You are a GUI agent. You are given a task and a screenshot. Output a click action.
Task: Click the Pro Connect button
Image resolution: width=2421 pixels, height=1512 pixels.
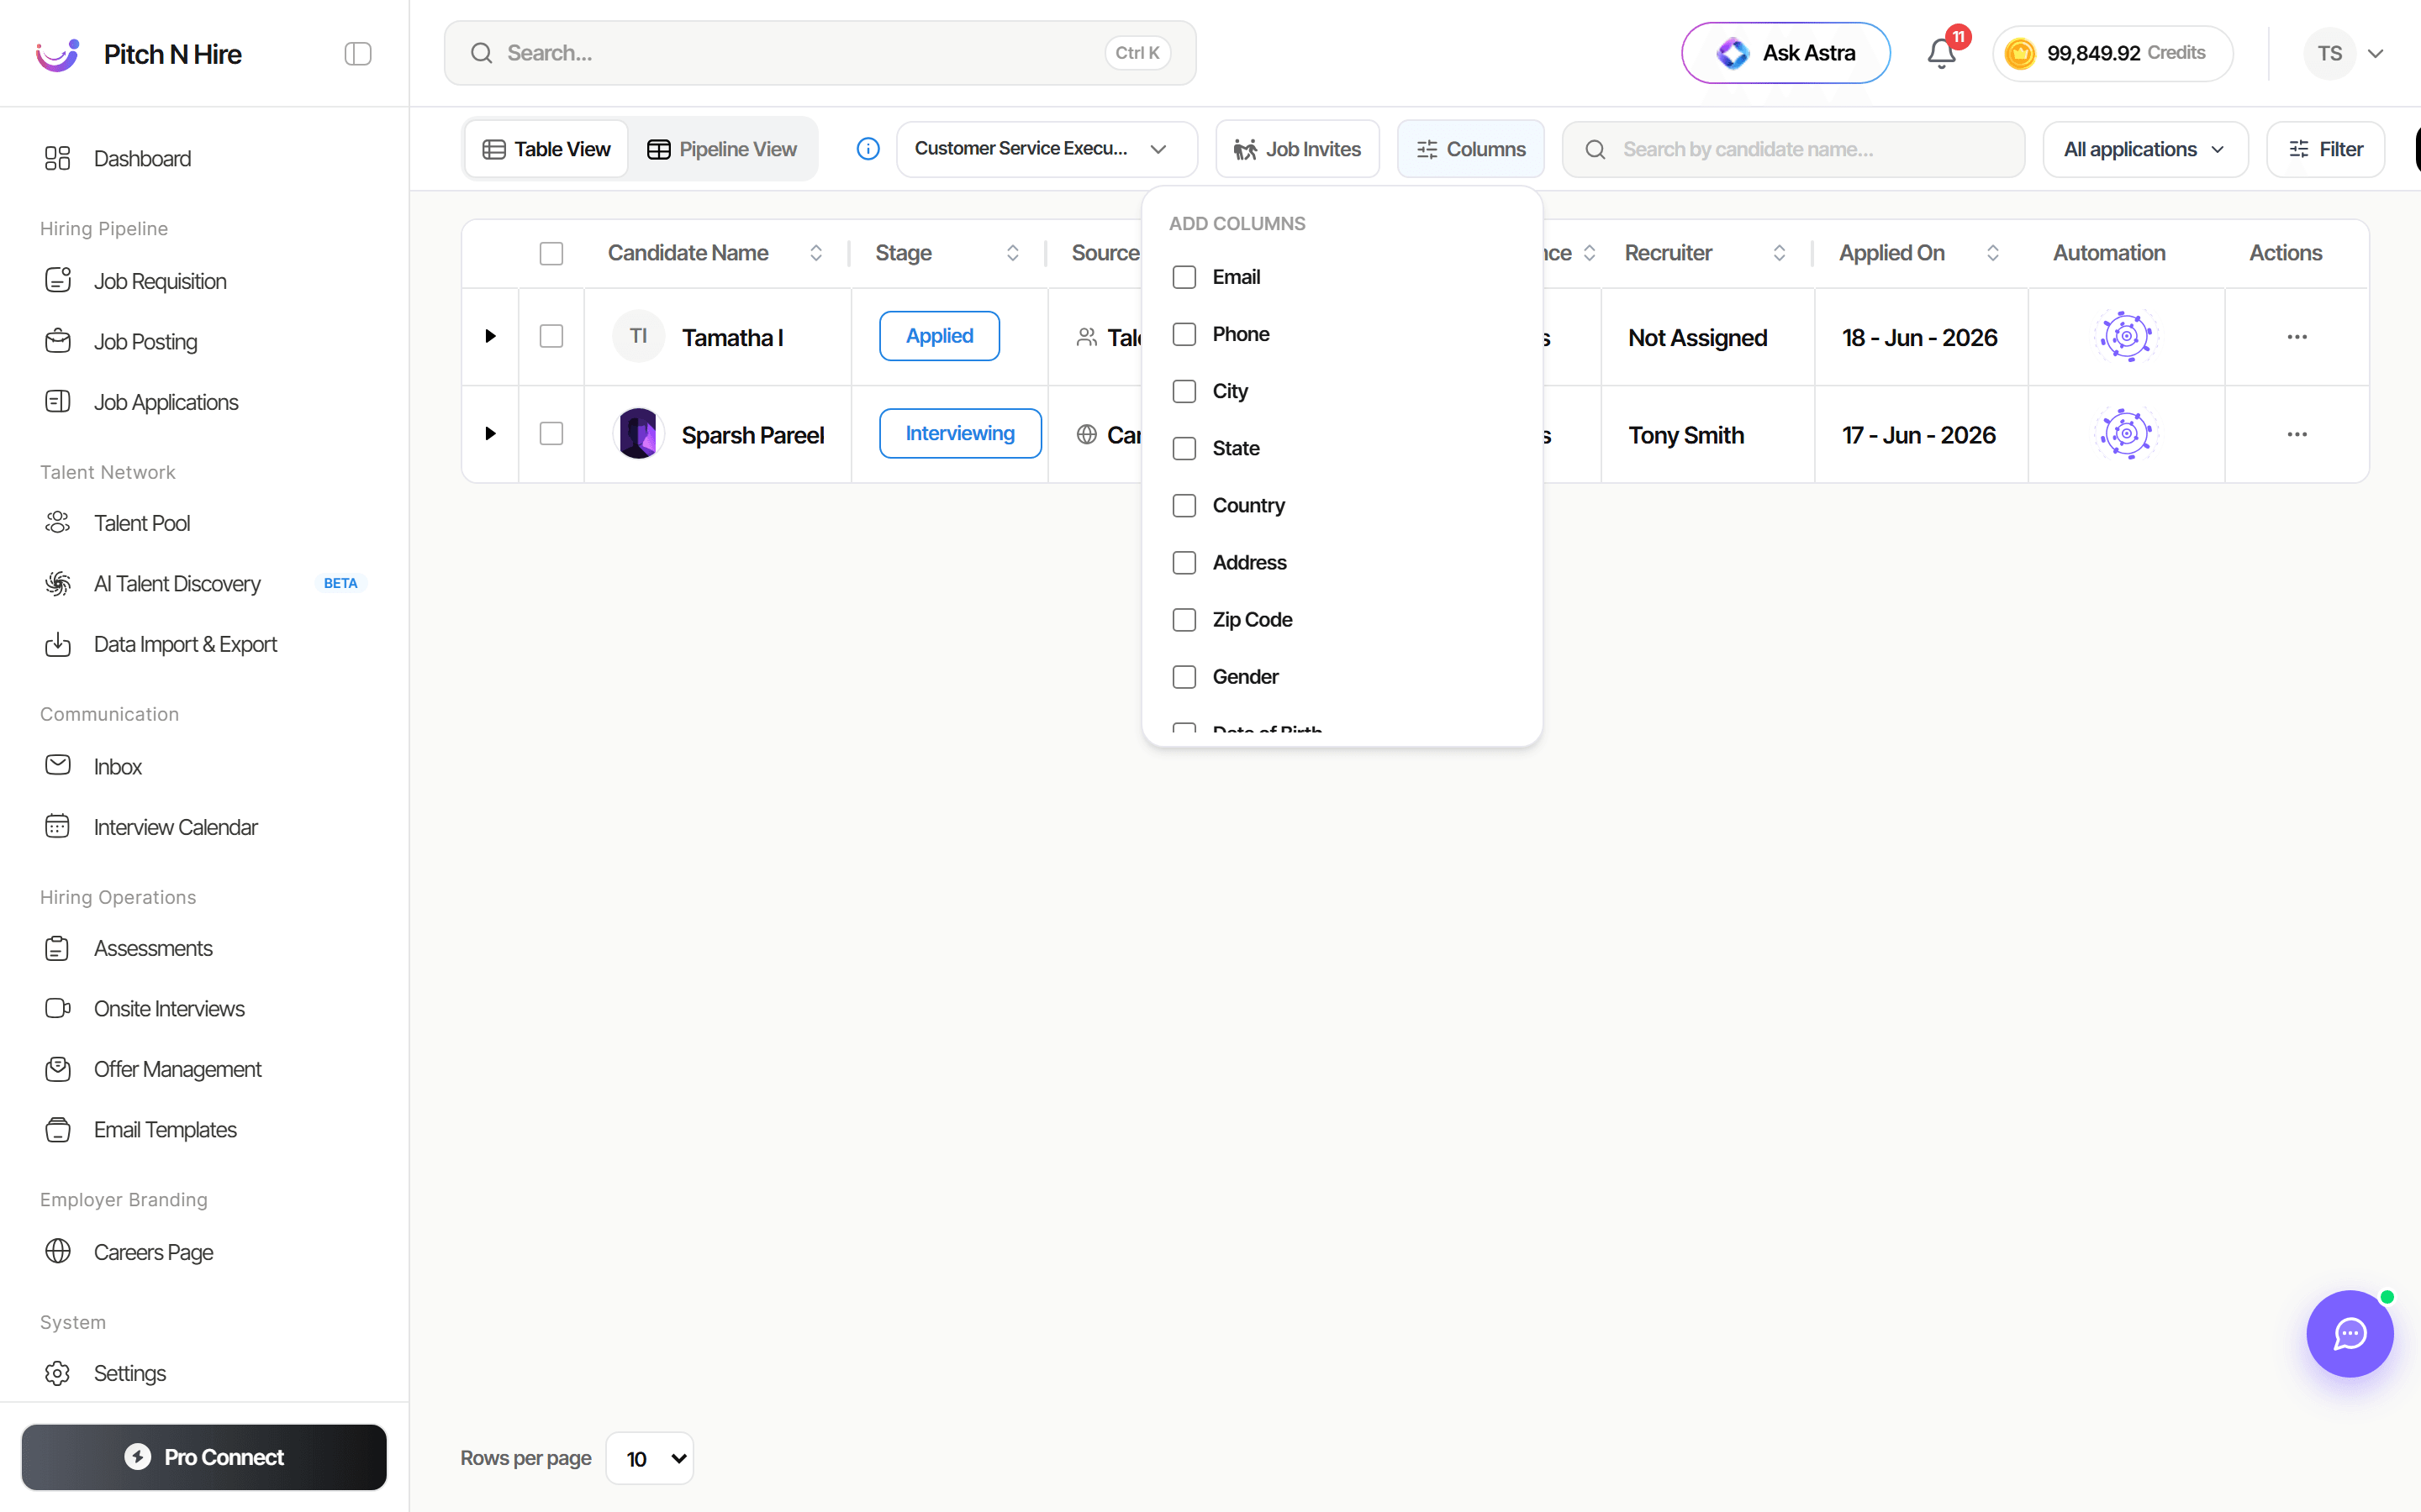(x=204, y=1457)
